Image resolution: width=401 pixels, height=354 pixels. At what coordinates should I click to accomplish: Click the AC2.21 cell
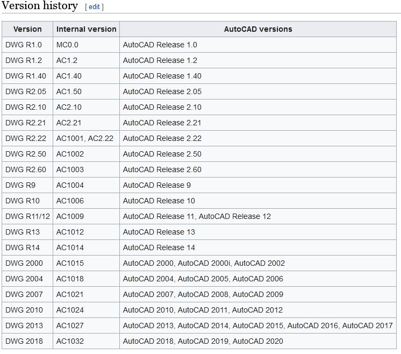click(86, 123)
